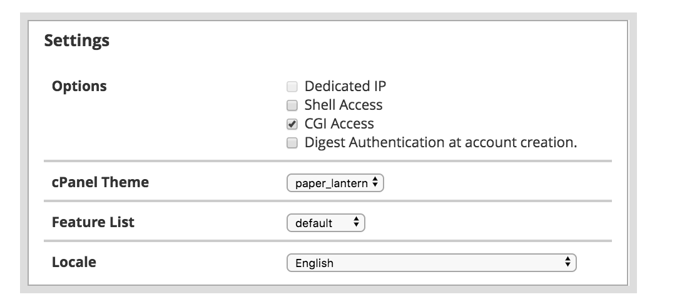Screen dimensions: 682x307
Task: Expand the Feature List dropdown
Action: coord(325,223)
